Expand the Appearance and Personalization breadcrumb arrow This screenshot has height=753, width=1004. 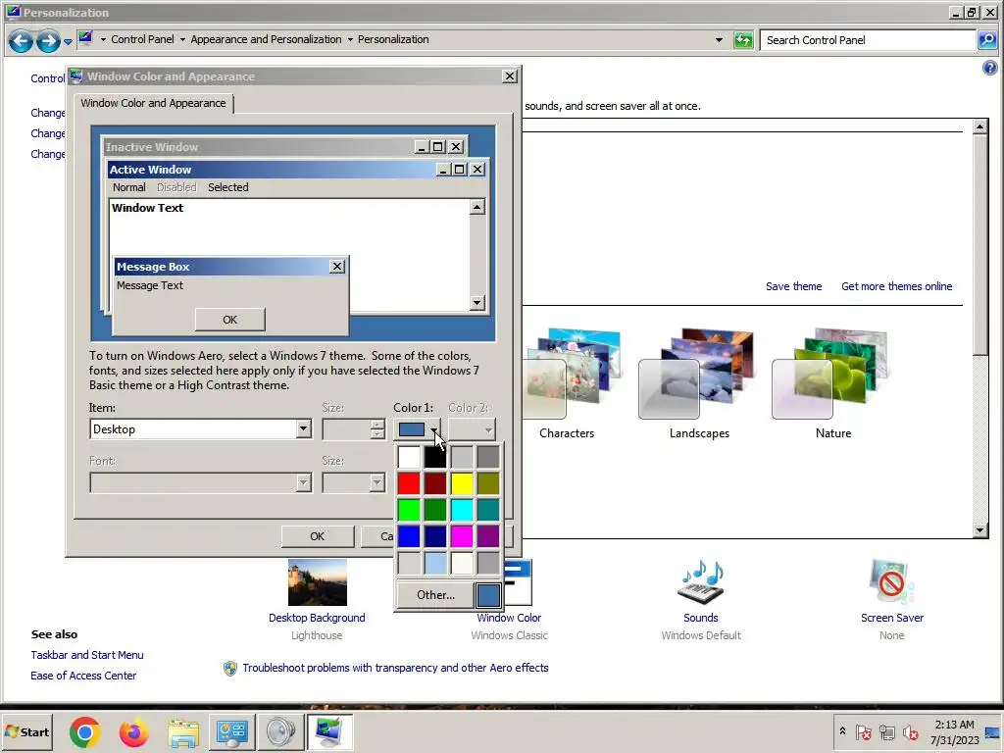click(x=350, y=39)
